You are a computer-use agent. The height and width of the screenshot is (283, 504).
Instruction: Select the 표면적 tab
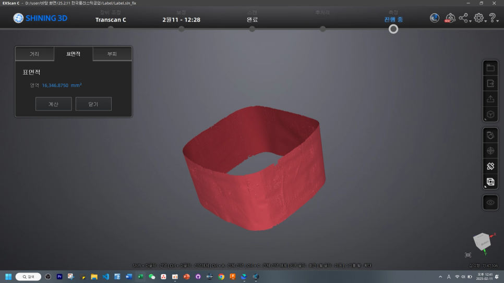pos(73,54)
